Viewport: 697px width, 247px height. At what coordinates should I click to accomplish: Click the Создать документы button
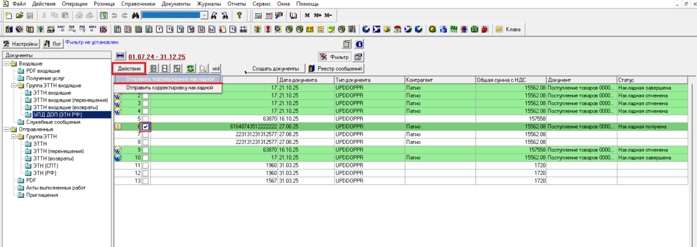click(275, 69)
